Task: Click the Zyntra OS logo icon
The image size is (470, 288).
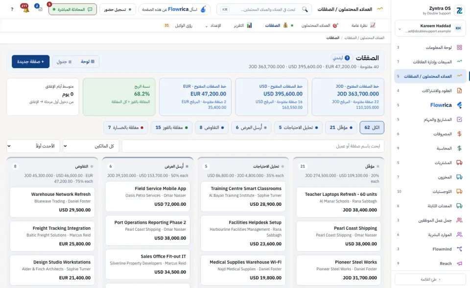Action: pos(459,10)
